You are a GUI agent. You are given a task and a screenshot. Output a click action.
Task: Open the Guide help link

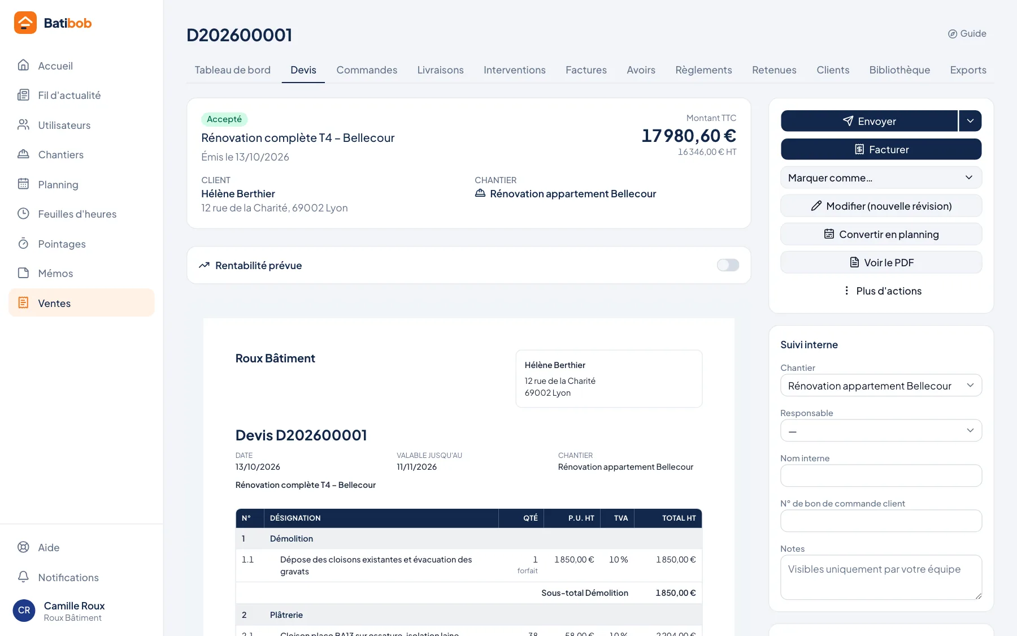[967, 33]
